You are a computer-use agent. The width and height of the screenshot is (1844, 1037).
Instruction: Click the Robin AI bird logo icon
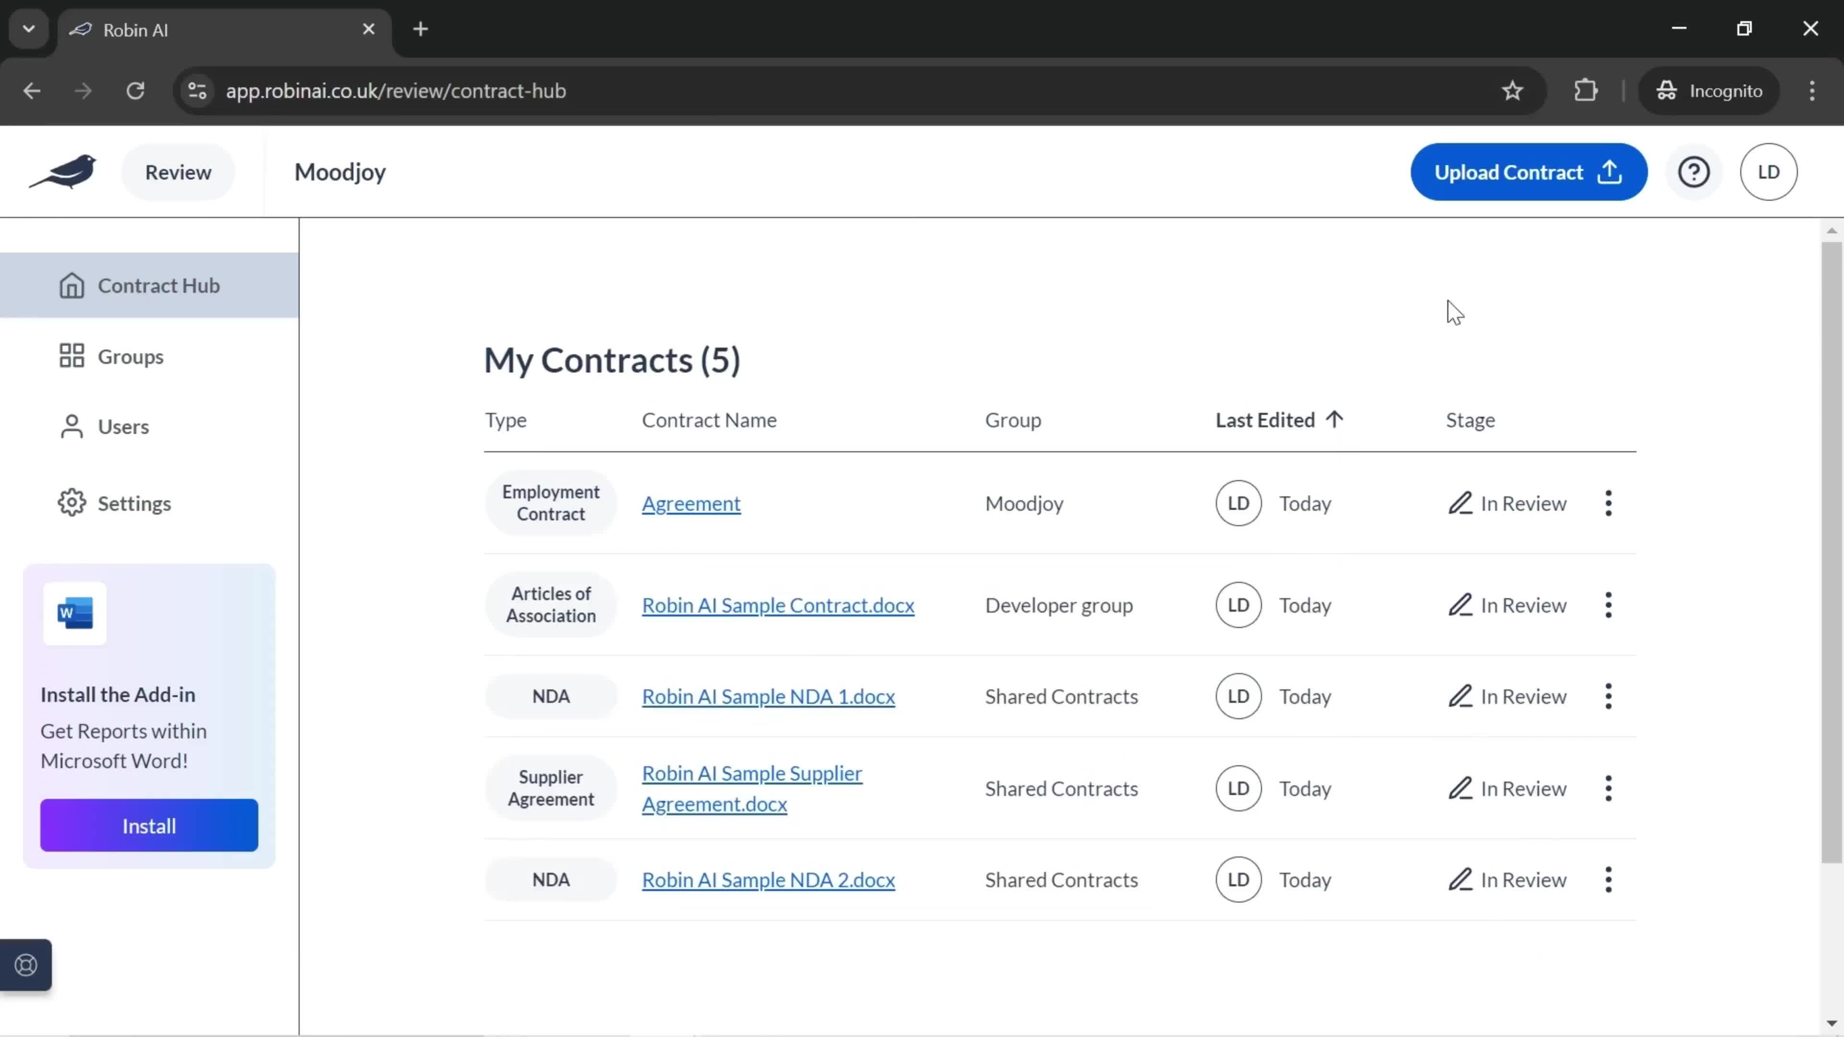pyautogui.click(x=63, y=171)
